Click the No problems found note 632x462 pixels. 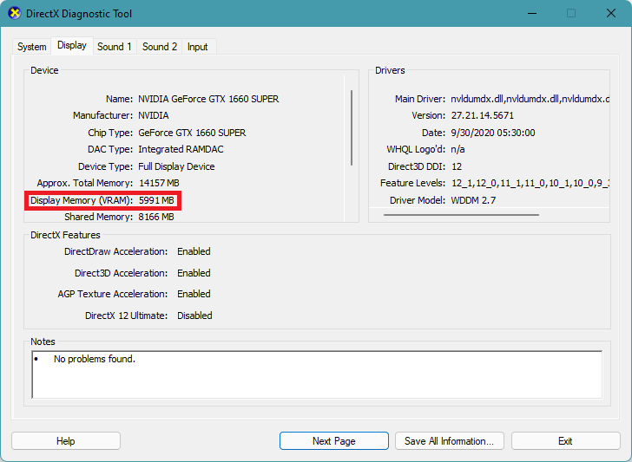pos(95,359)
